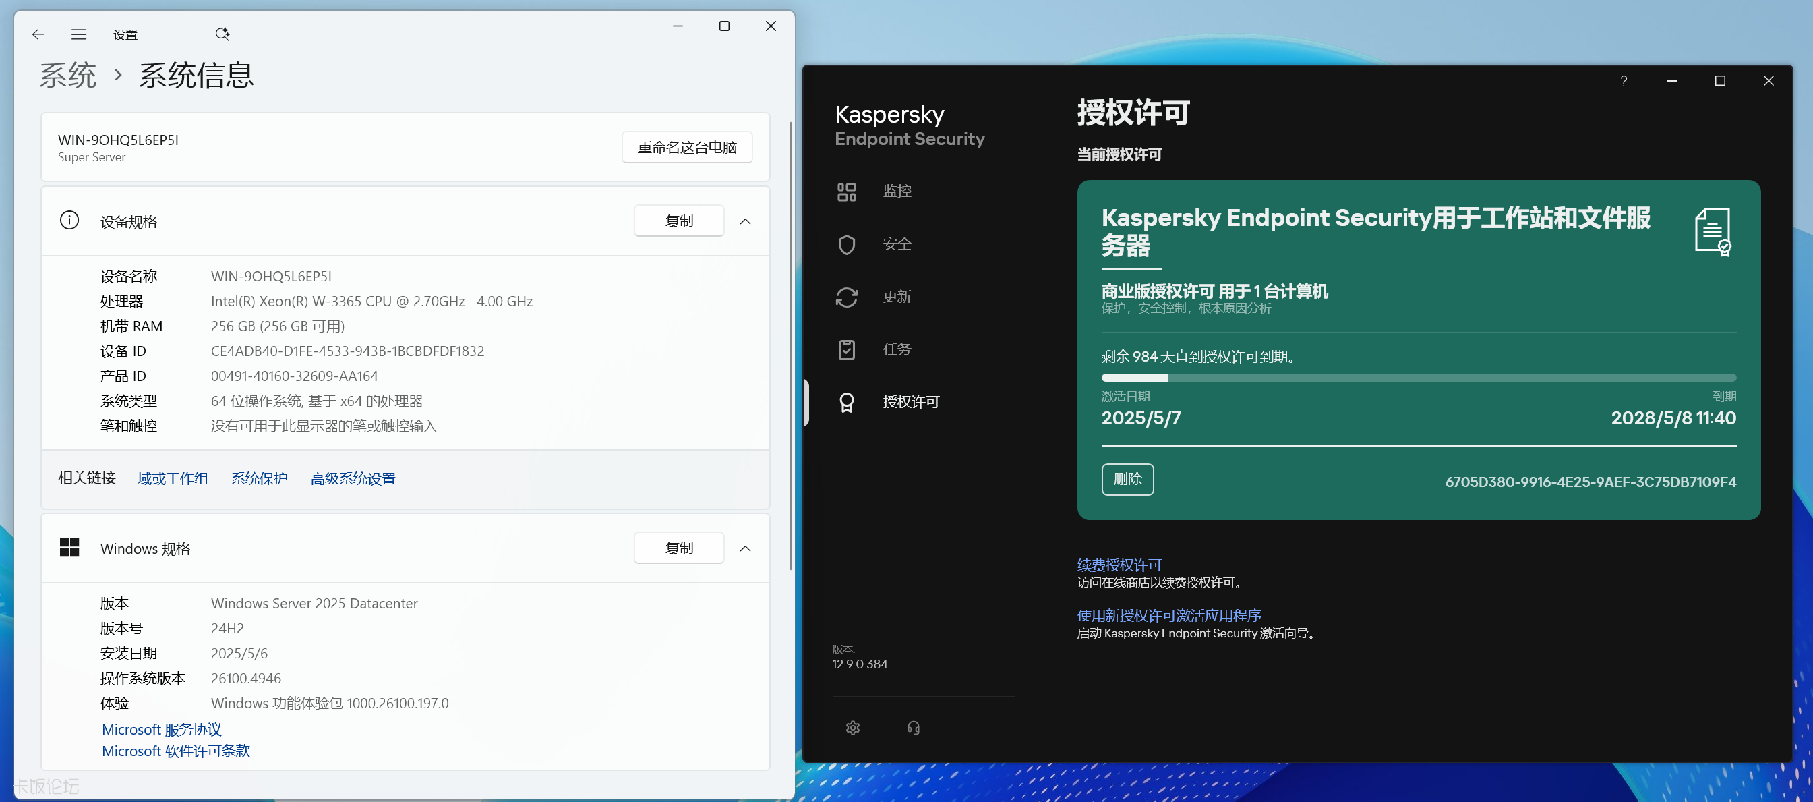Click the 系统类型 value 64 位操作系统
The width and height of the screenshot is (1813, 802).
(317, 401)
